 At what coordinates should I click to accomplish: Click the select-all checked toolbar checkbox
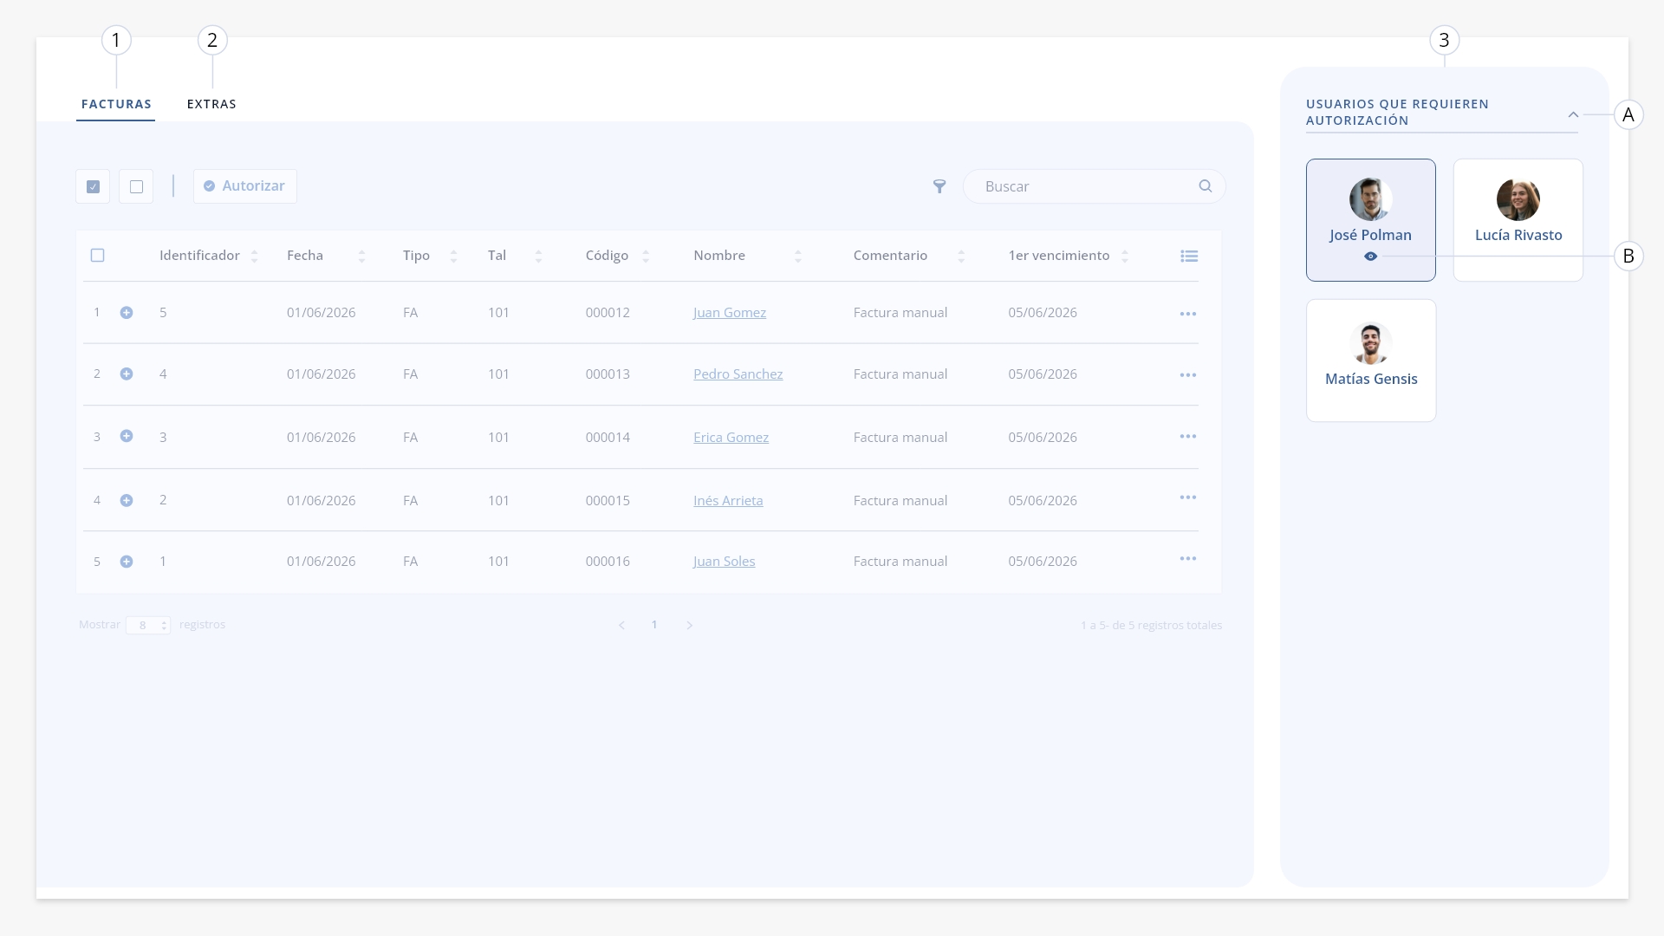(93, 186)
